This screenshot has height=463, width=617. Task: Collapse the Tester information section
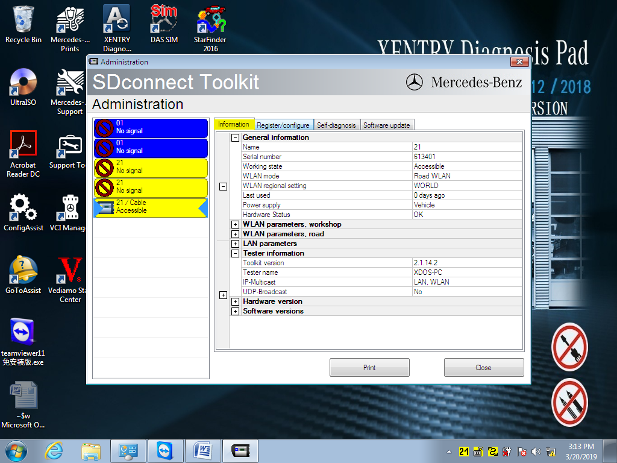pos(236,254)
